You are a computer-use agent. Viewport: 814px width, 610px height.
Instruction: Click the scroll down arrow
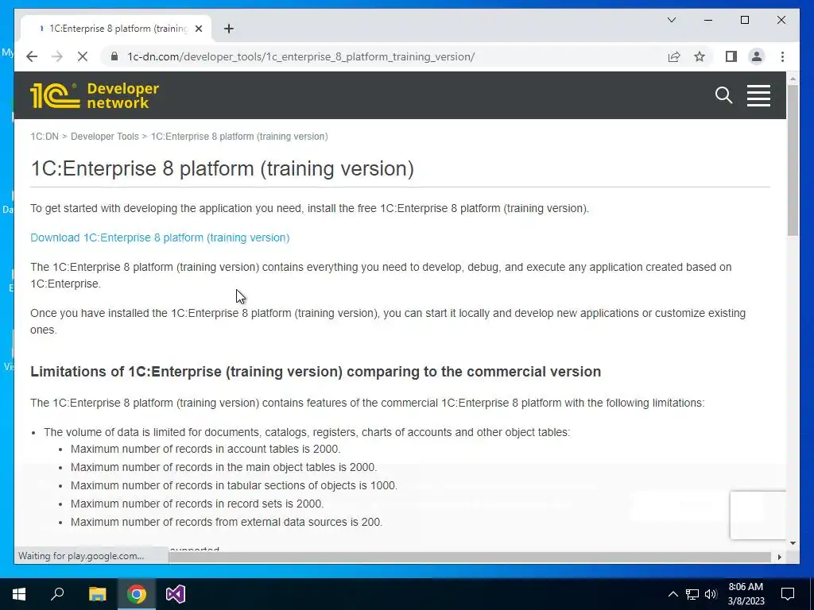coord(793,543)
